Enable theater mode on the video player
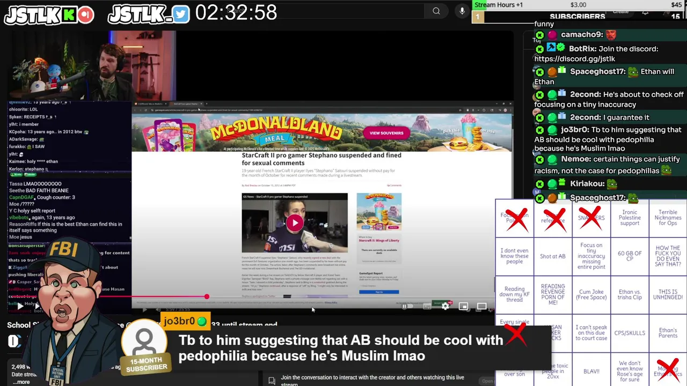 (x=481, y=307)
